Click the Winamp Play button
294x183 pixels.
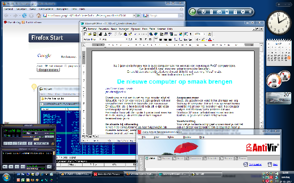[10, 143]
